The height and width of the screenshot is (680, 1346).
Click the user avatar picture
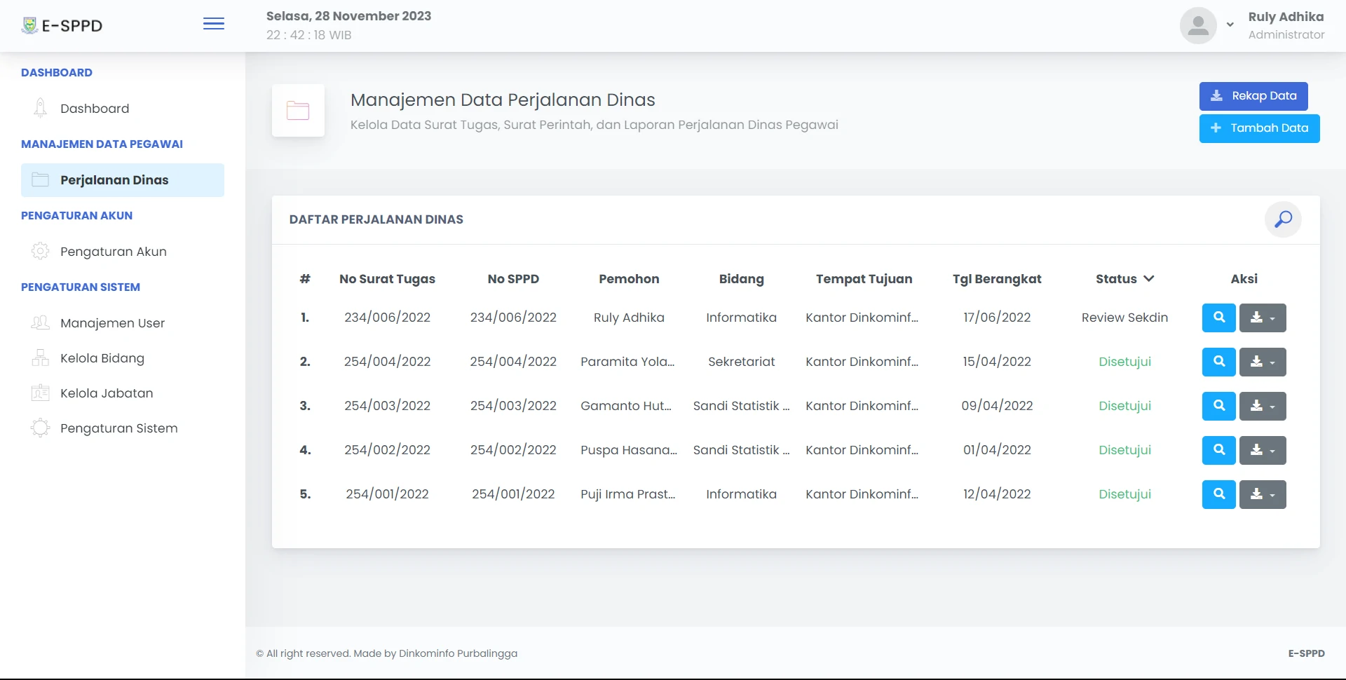coord(1198,26)
